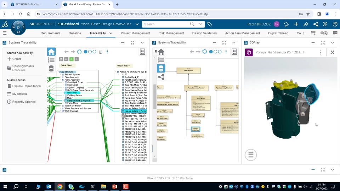Click highlighted database icon in block-diagram widget
Viewport: 340px width, 191px height.
tap(161, 68)
